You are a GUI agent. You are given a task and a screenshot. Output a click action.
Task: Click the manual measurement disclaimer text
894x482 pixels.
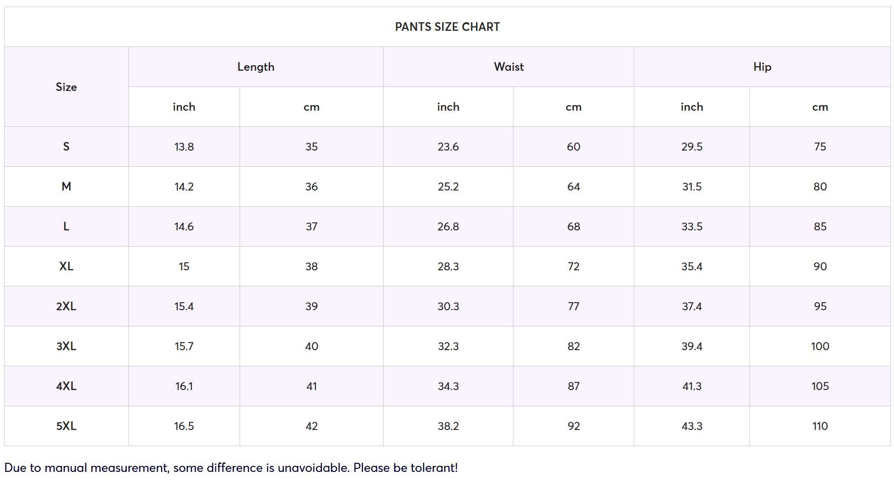231,468
